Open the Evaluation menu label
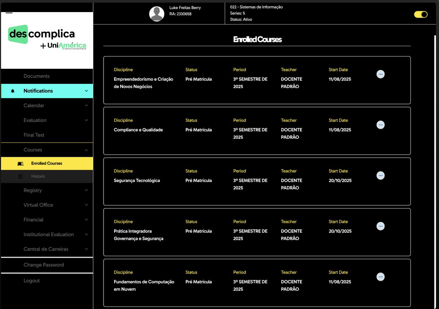This screenshot has height=309, width=439. point(35,120)
